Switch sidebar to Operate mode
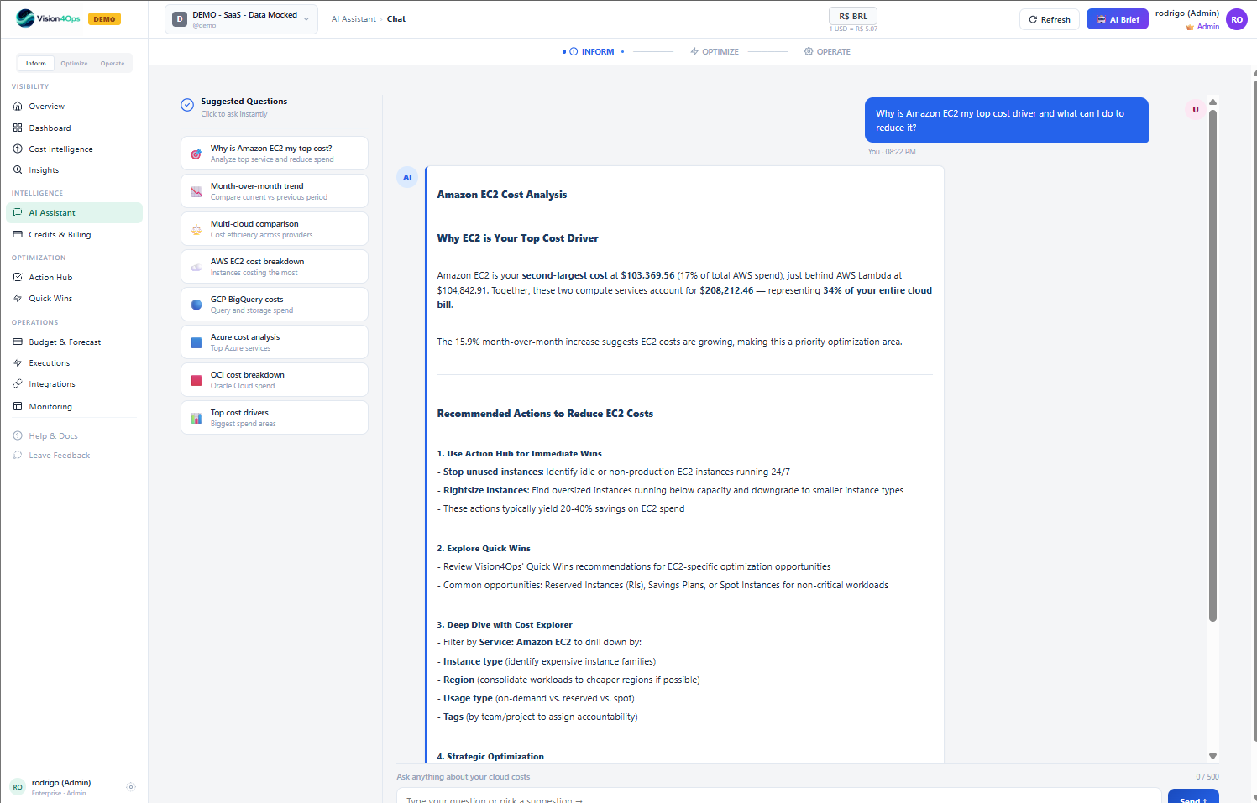1257x803 pixels. click(113, 63)
